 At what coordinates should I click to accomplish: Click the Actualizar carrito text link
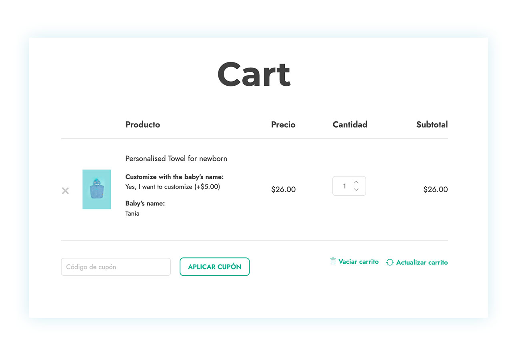[x=422, y=263]
